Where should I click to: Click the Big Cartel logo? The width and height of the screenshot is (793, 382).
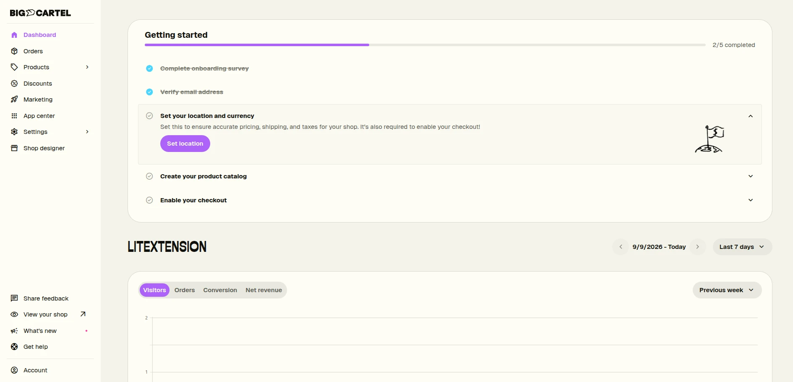[40, 13]
